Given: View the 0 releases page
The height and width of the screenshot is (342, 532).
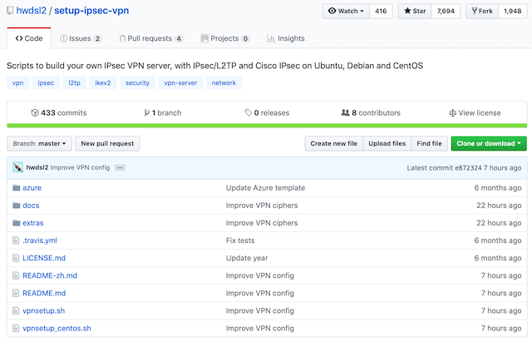Looking at the screenshot, I should tap(267, 113).
